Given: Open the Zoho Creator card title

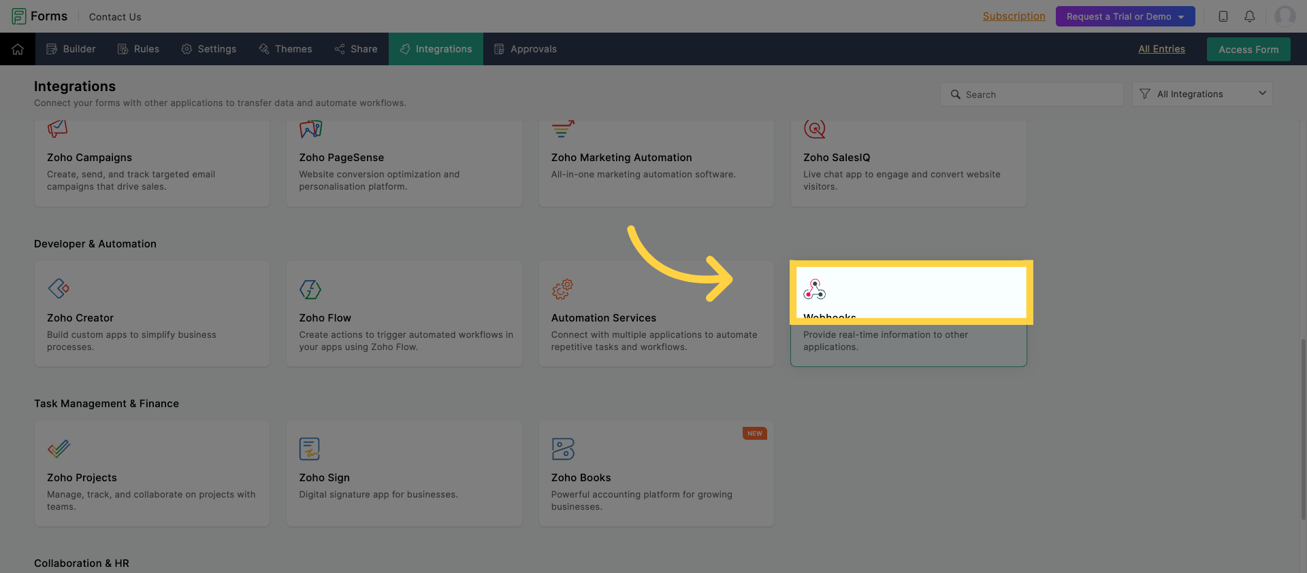Looking at the screenshot, I should click(80, 318).
